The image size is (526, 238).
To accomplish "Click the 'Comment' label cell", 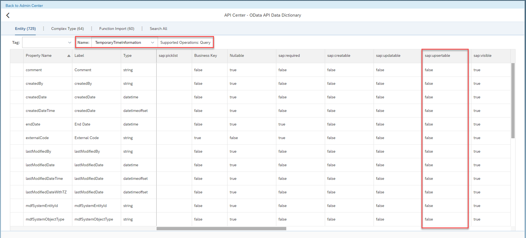I will [96, 70].
